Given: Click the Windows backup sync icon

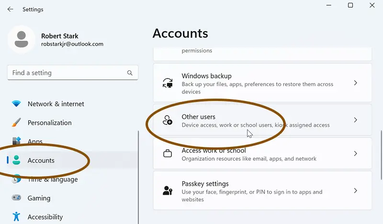Looking at the screenshot, I should click(168, 83).
